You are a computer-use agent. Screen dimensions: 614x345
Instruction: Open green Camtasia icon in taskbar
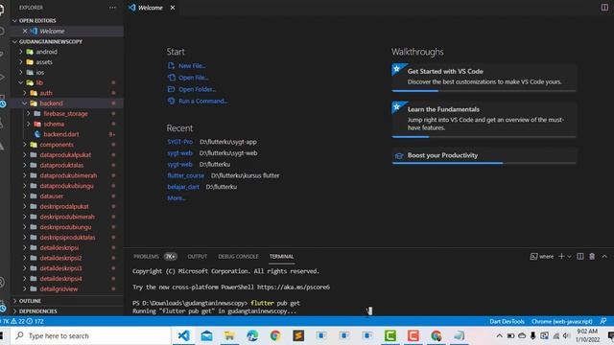click(390, 335)
